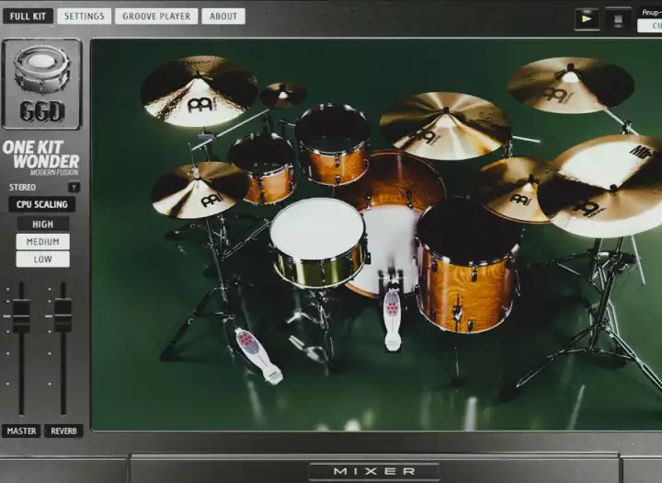Switch to the Settings tab
Screen dimensions: 662x483
(84, 16)
